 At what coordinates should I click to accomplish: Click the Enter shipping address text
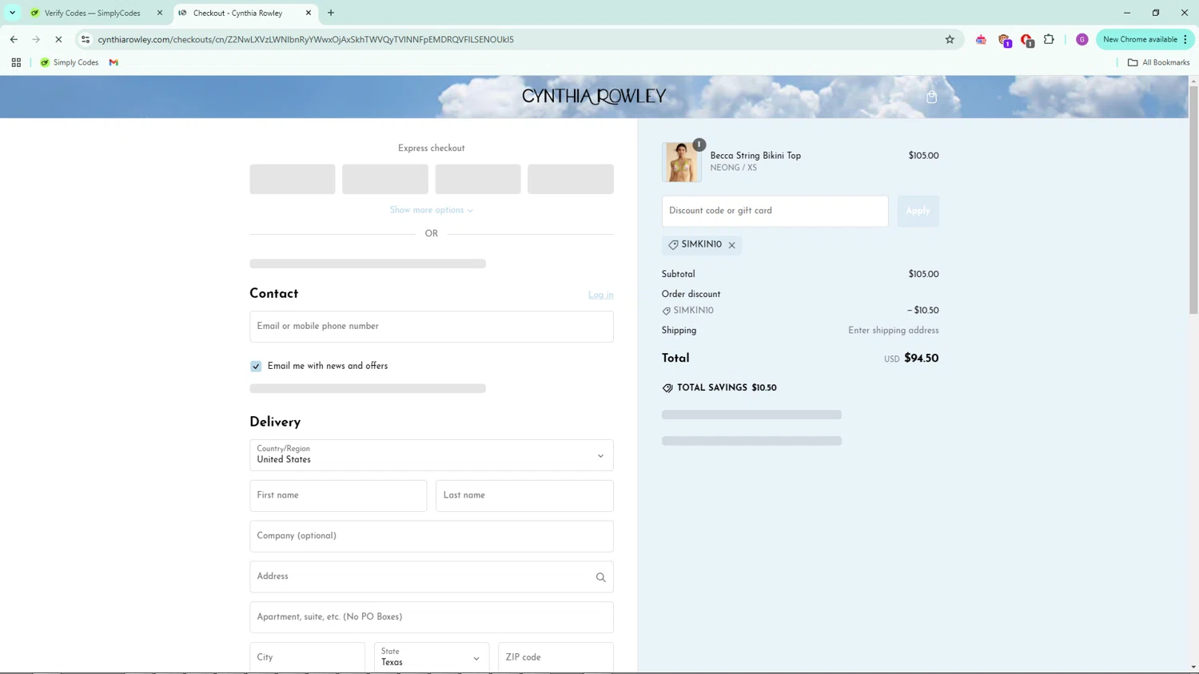(x=893, y=331)
